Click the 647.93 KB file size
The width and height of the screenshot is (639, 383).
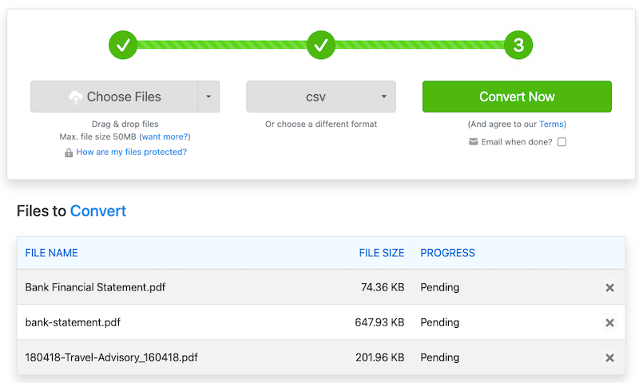[x=379, y=322]
